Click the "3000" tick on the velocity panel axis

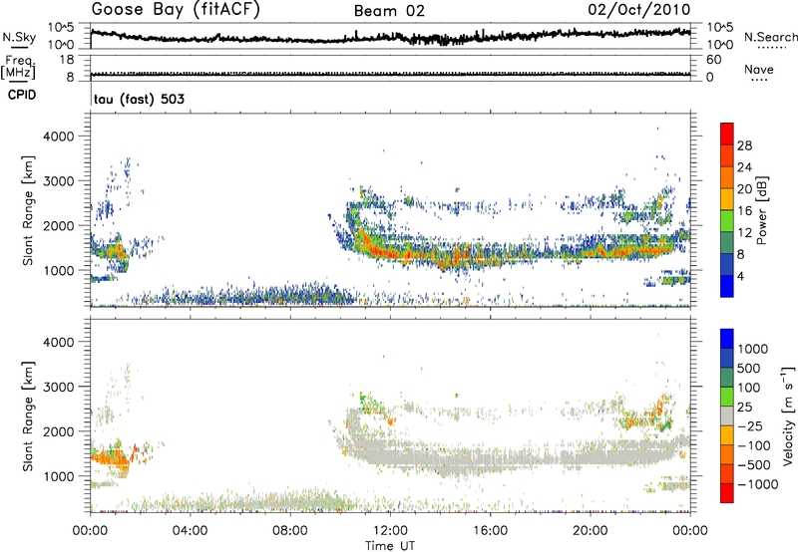(x=58, y=387)
